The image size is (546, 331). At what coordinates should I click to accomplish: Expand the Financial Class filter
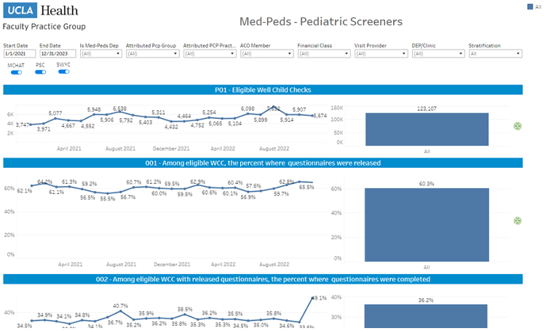click(323, 54)
